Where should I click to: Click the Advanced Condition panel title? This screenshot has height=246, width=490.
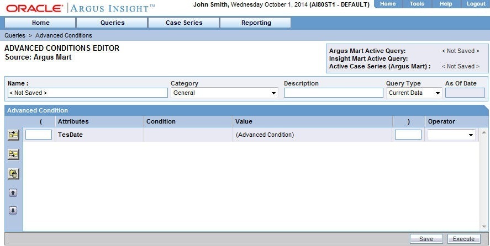pos(38,110)
